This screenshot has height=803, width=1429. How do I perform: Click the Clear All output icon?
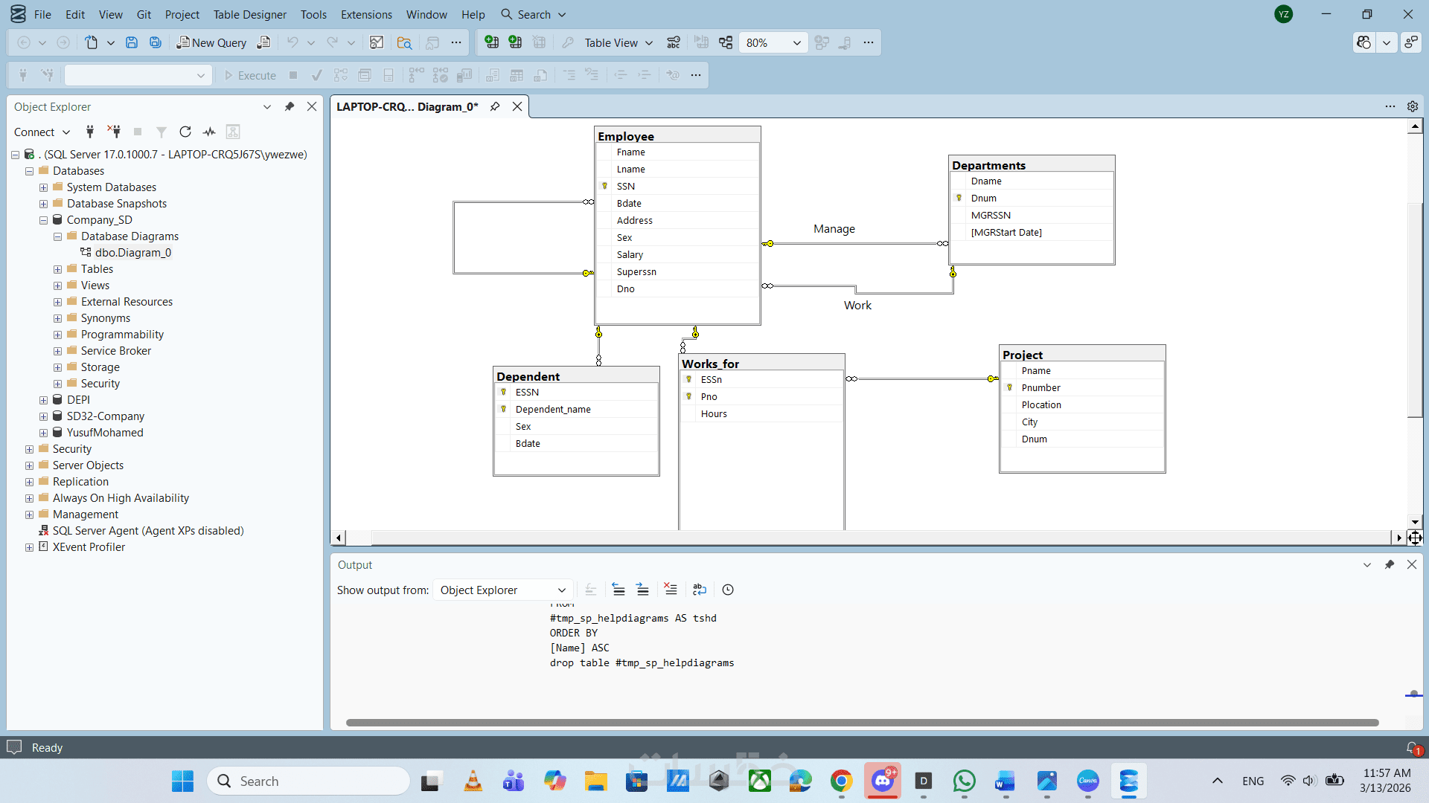click(x=671, y=590)
